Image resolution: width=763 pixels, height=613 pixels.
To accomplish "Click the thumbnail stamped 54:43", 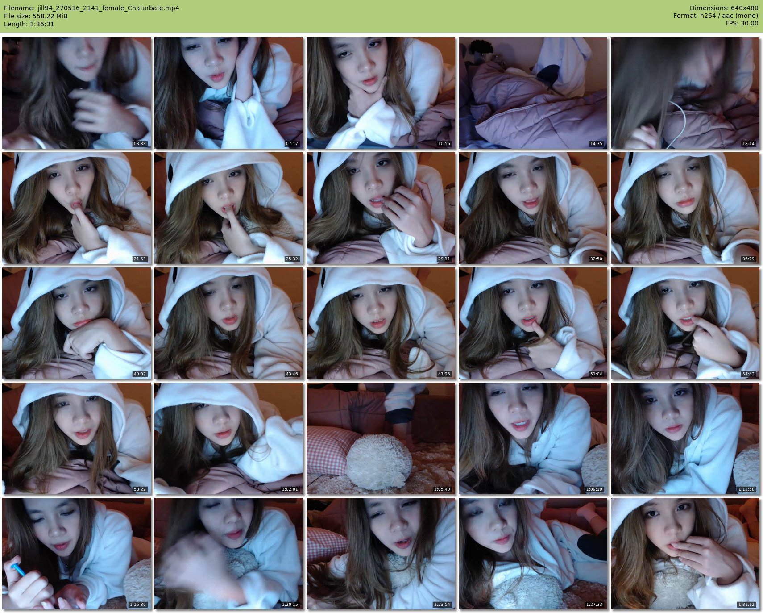I will point(685,323).
